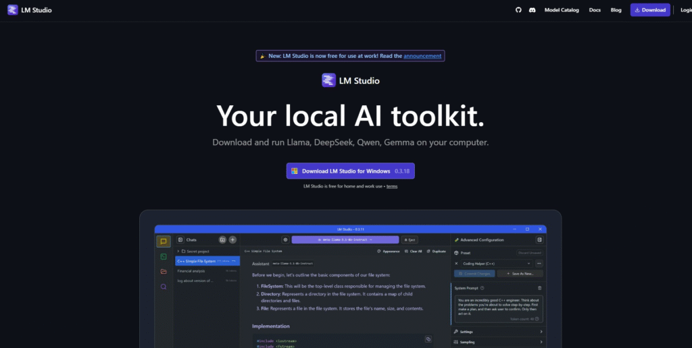Click Appearance in the chat toolbar
Image resolution: width=692 pixels, height=348 pixels.
pos(389,251)
